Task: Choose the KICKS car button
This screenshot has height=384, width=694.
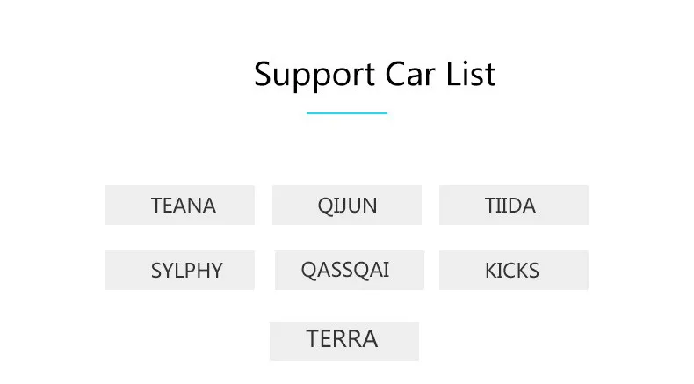Action: [513, 270]
